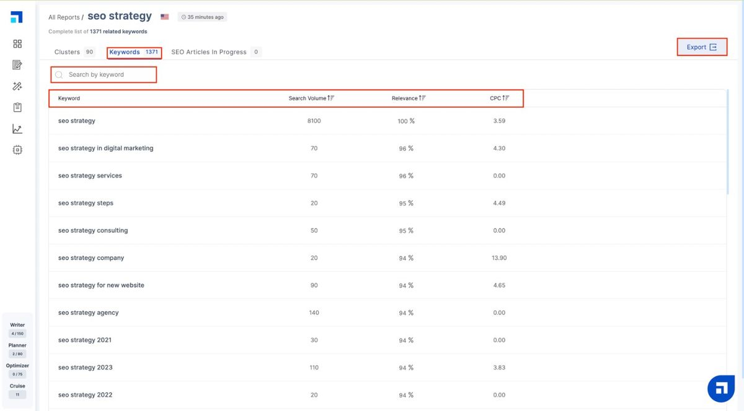
Task: Open the clipboard planner icon in sidebar
Action: [17, 108]
